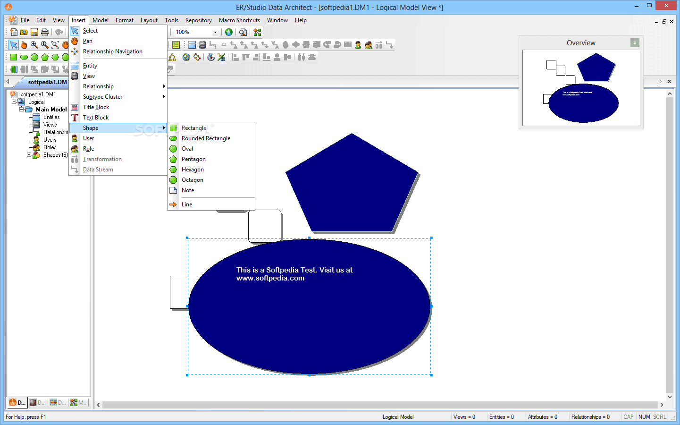Screen dimensions: 680x425
Task: Collapse the Main Model tree node
Action: 22,109
